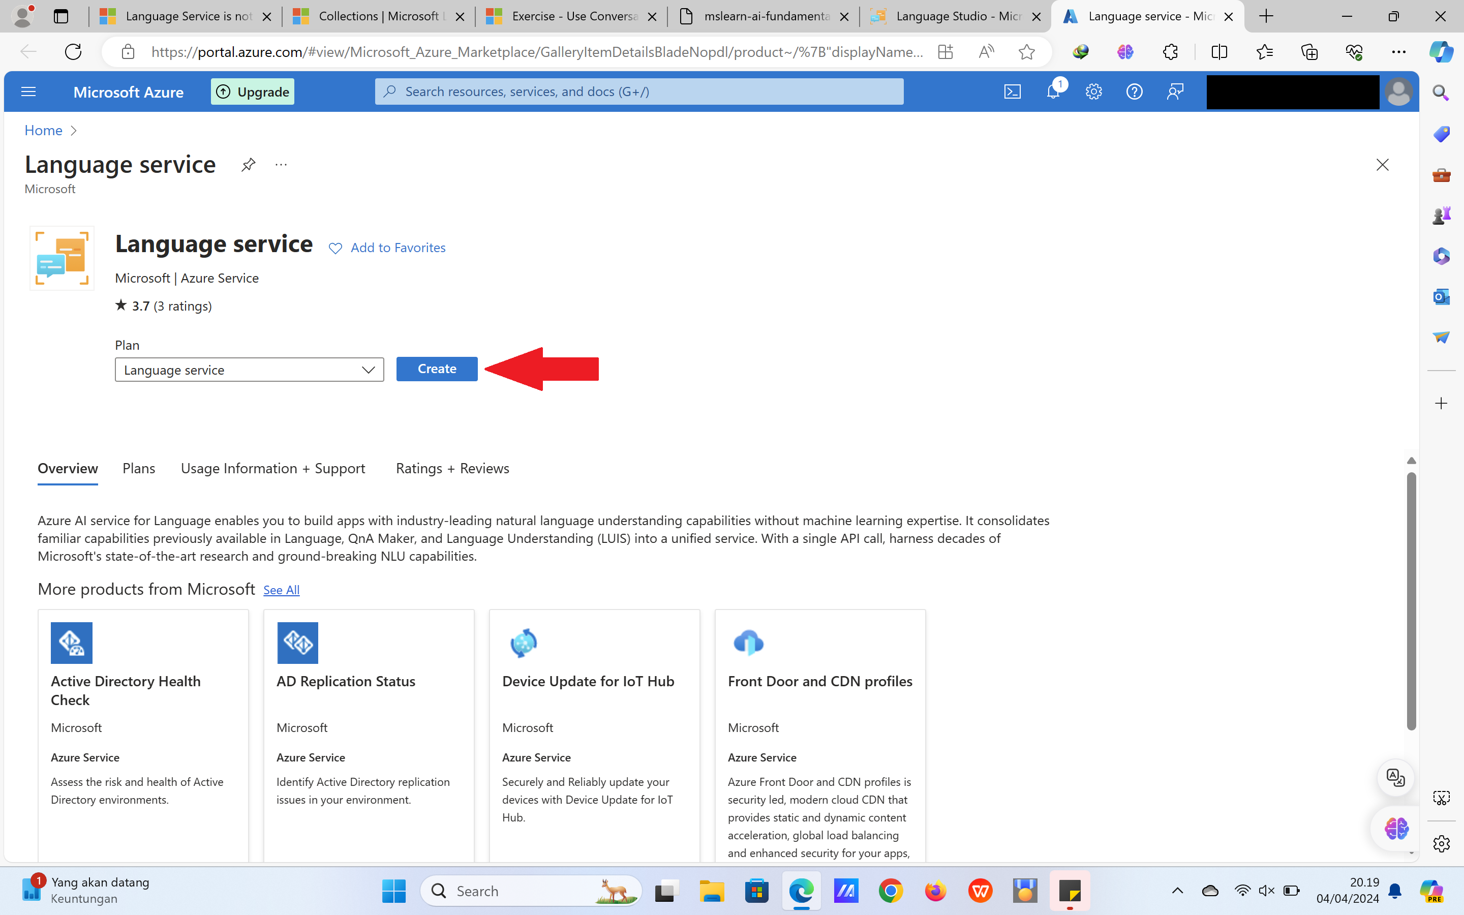Open the blade's more options ellipsis

click(x=281, y=165)
